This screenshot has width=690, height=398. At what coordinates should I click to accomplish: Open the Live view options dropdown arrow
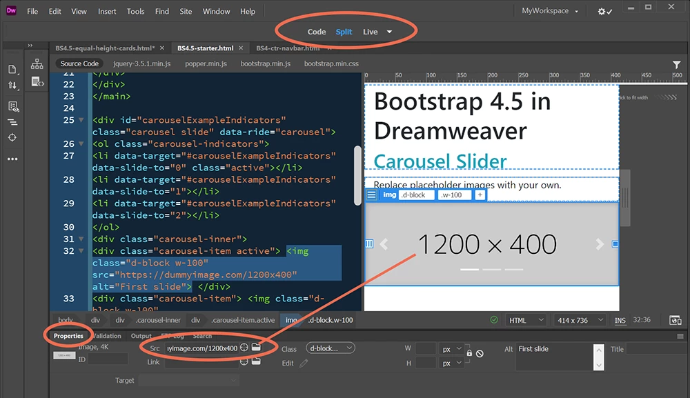click(x=389, y=32)
